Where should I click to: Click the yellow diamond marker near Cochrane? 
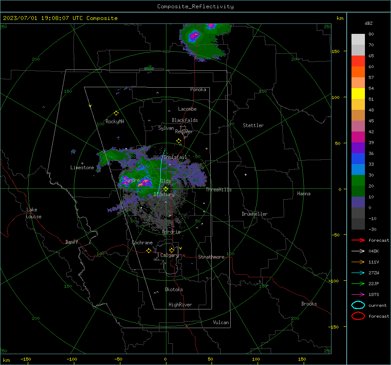(x=149, y=250)
